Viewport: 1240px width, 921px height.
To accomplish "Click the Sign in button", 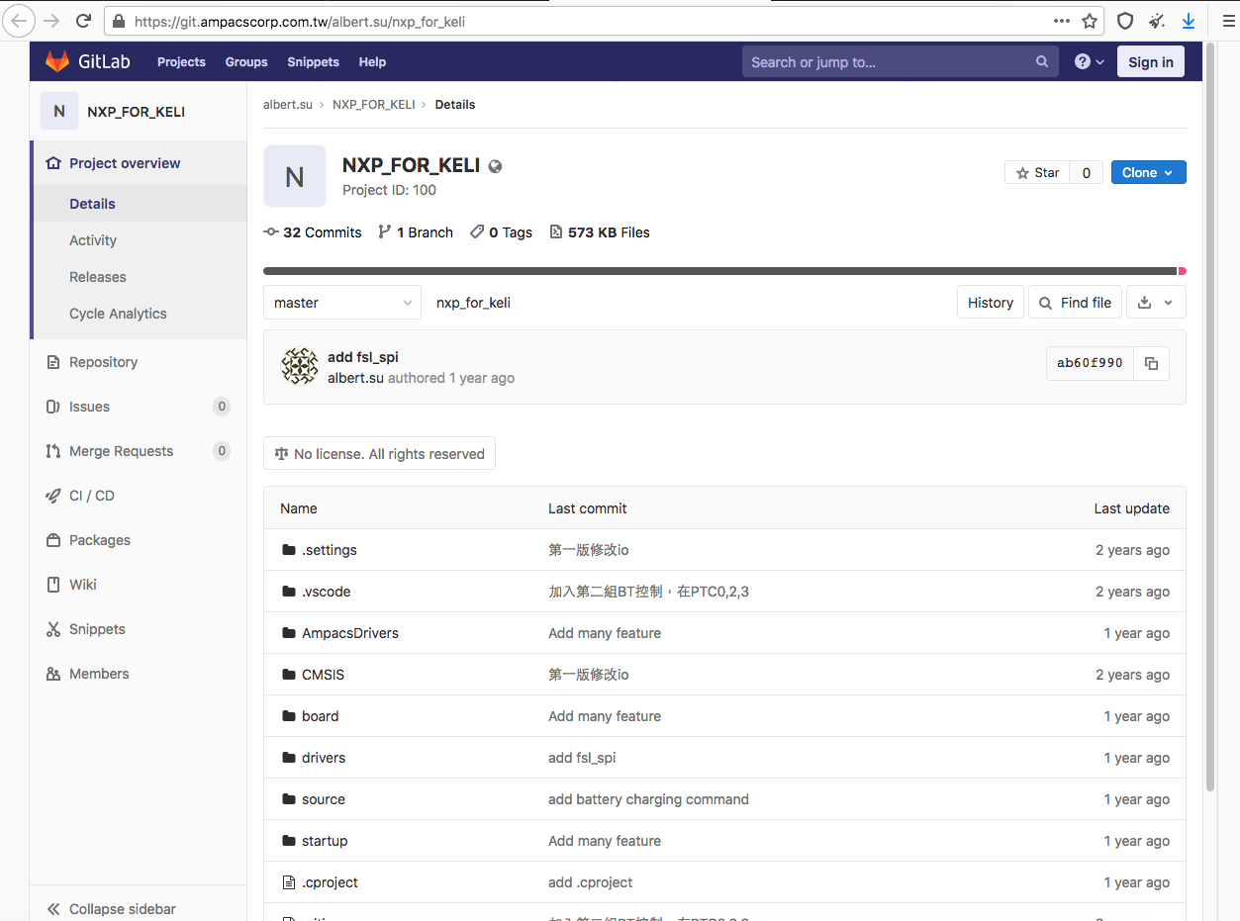I will pos(1151,61).
